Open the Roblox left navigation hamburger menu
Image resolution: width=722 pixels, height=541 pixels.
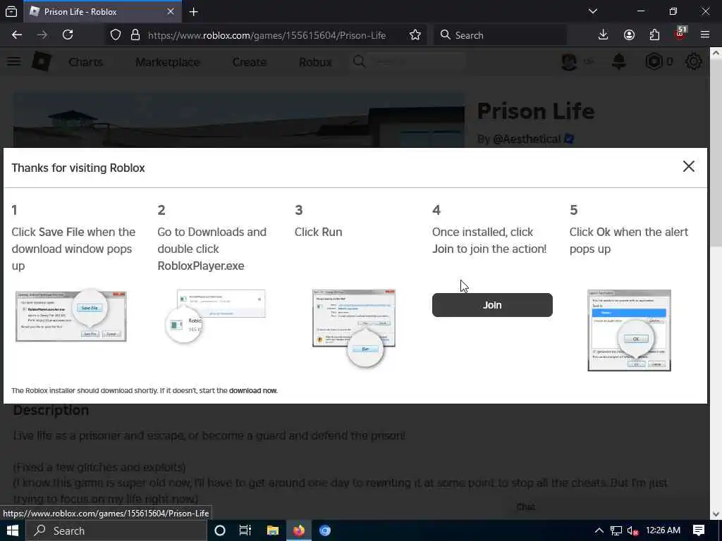(14, 61)
